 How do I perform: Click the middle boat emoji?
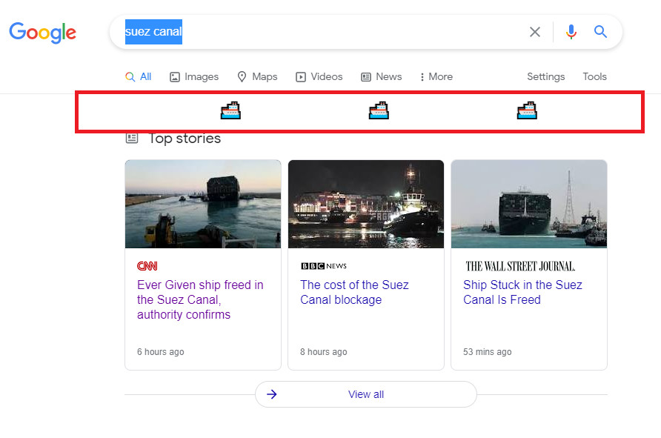point(379,111)
